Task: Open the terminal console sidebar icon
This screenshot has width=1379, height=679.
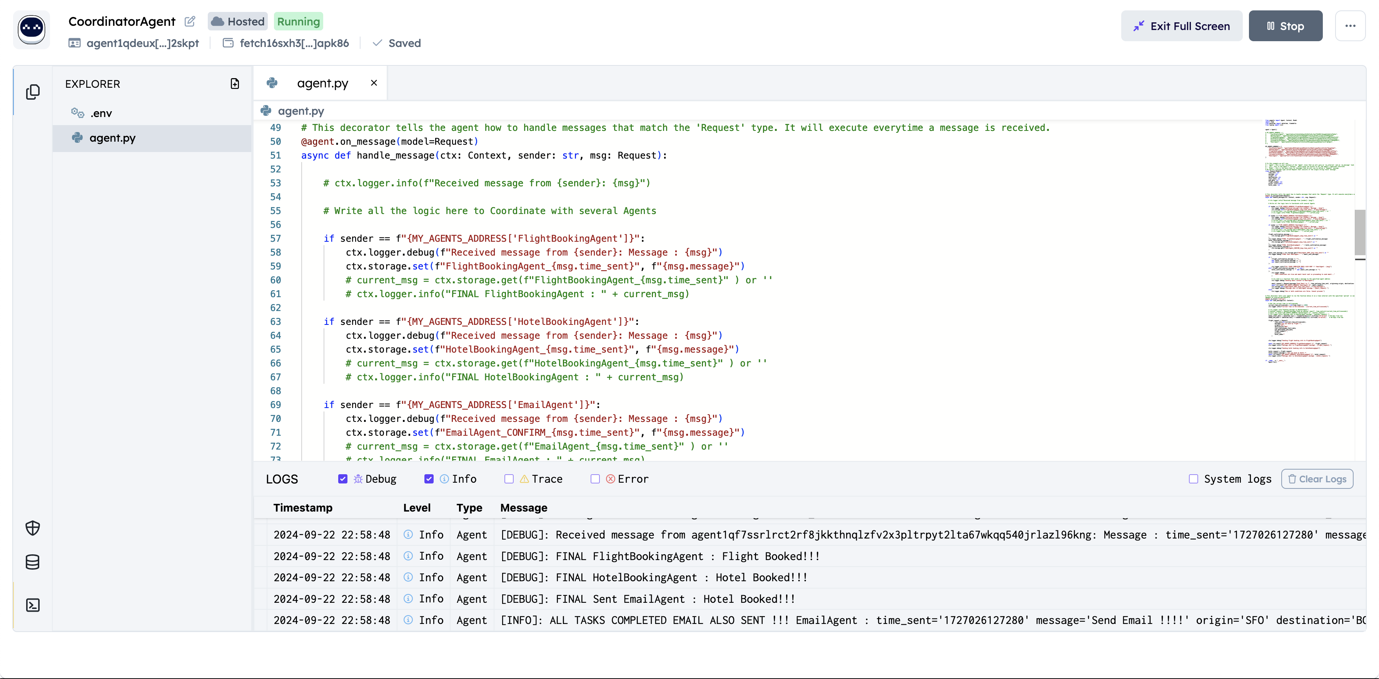Action: (x=33, y=605)
